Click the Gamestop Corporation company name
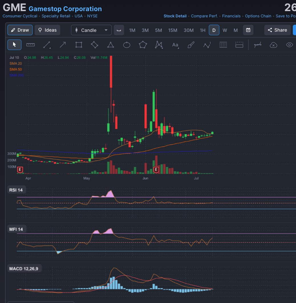This screenshot has width=296, height=303. (65, 9)
